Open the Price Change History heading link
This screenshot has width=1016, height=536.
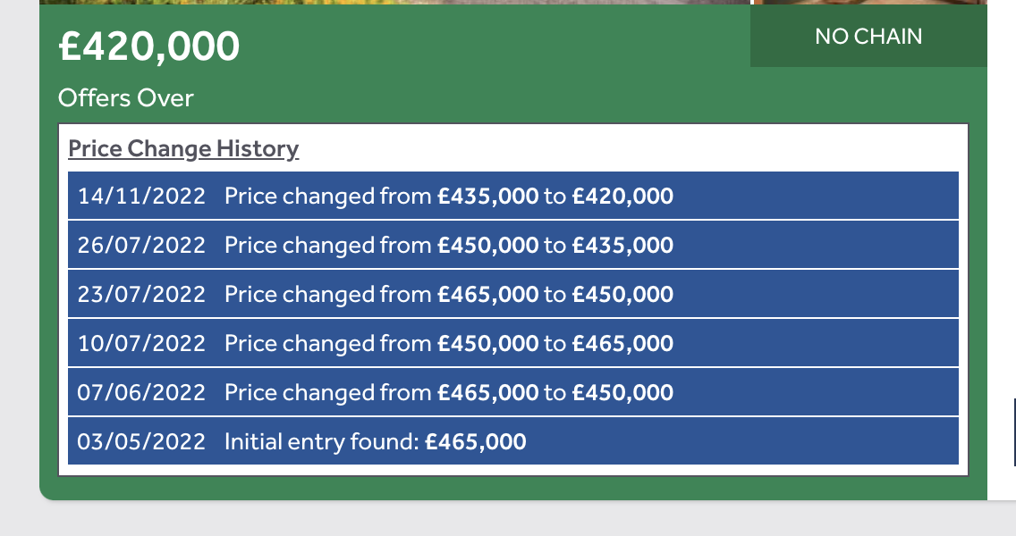[183, 149]
